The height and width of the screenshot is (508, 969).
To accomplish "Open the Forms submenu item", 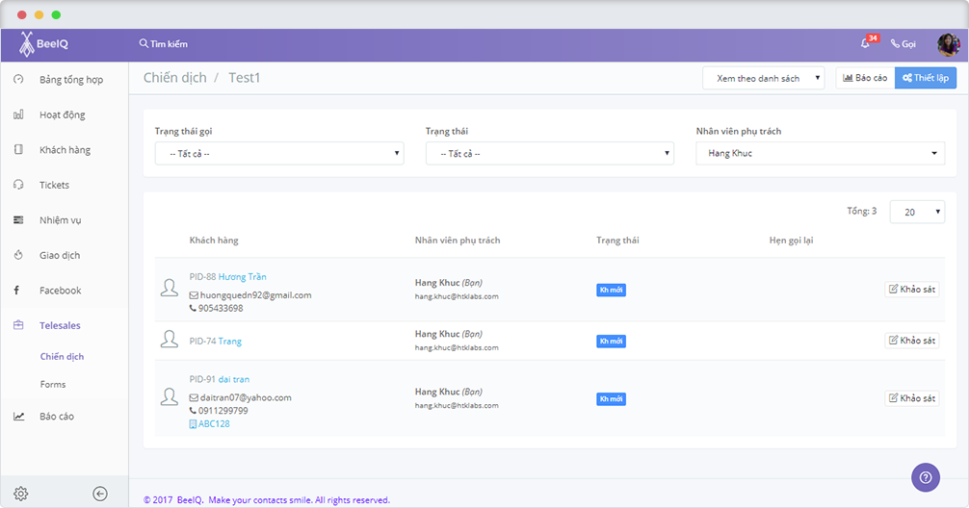I will pyautogui.click(x=53, y=384).
